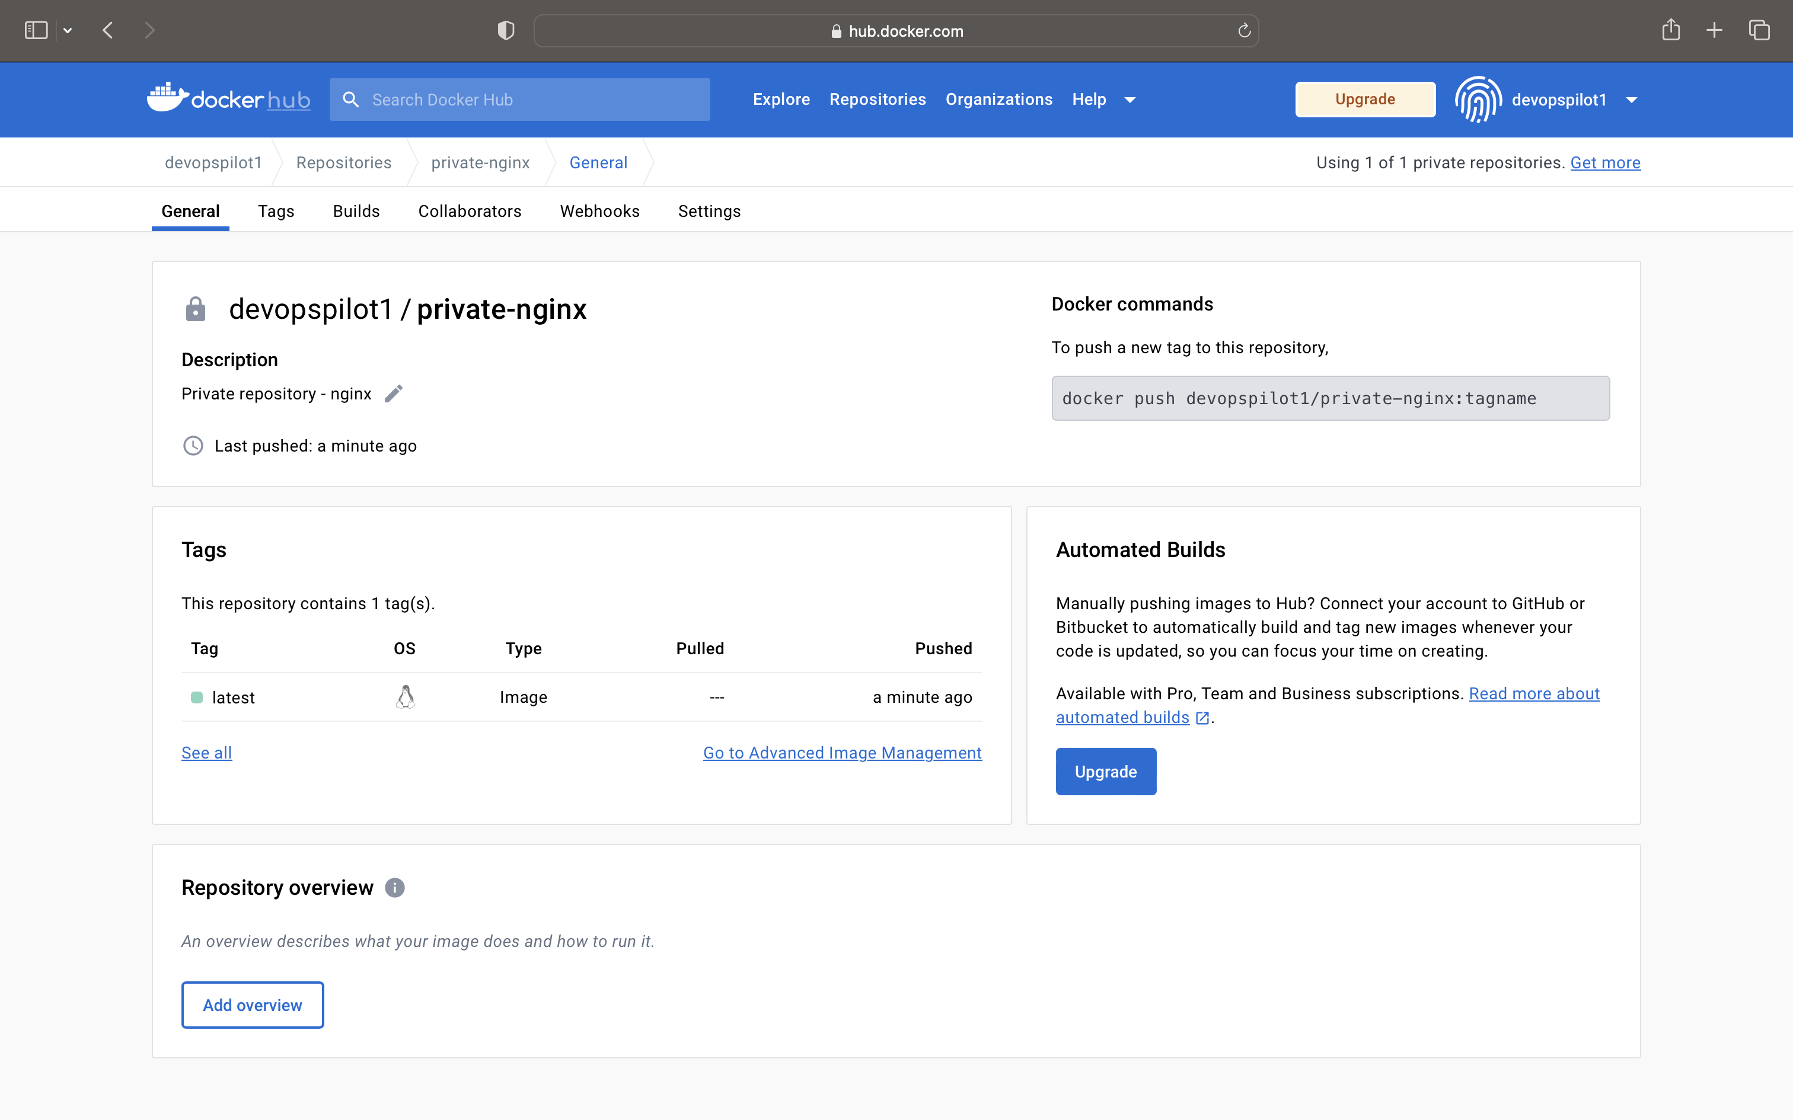Click the Docker Hub whale logo
Image resolution: width=1793 pixels, height=1120 pixels.
228,98
